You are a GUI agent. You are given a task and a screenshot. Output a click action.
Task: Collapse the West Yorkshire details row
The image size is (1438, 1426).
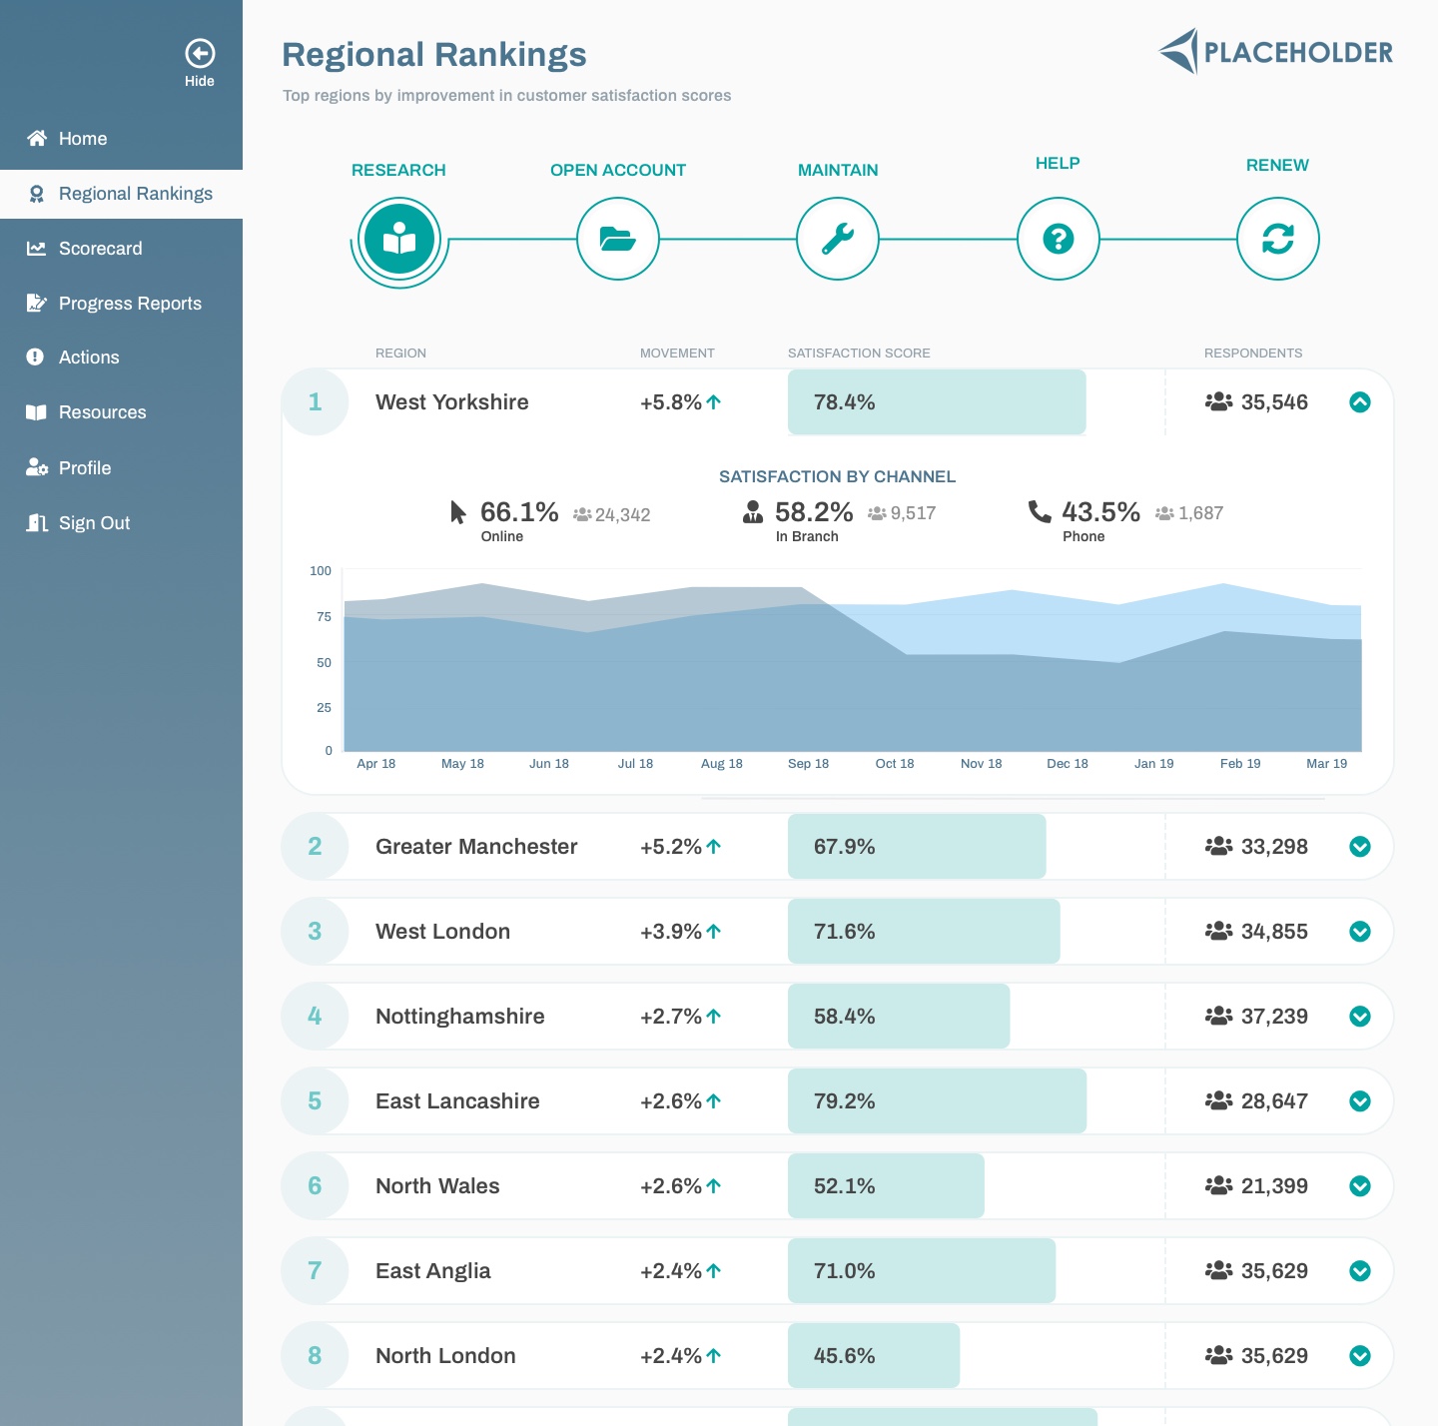[x=1360, y=402]
